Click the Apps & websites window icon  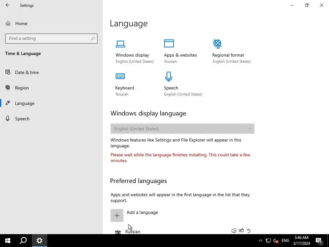169,43
